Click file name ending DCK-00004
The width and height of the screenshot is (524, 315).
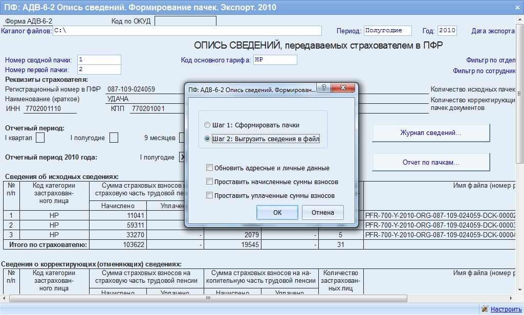point(440,235)
